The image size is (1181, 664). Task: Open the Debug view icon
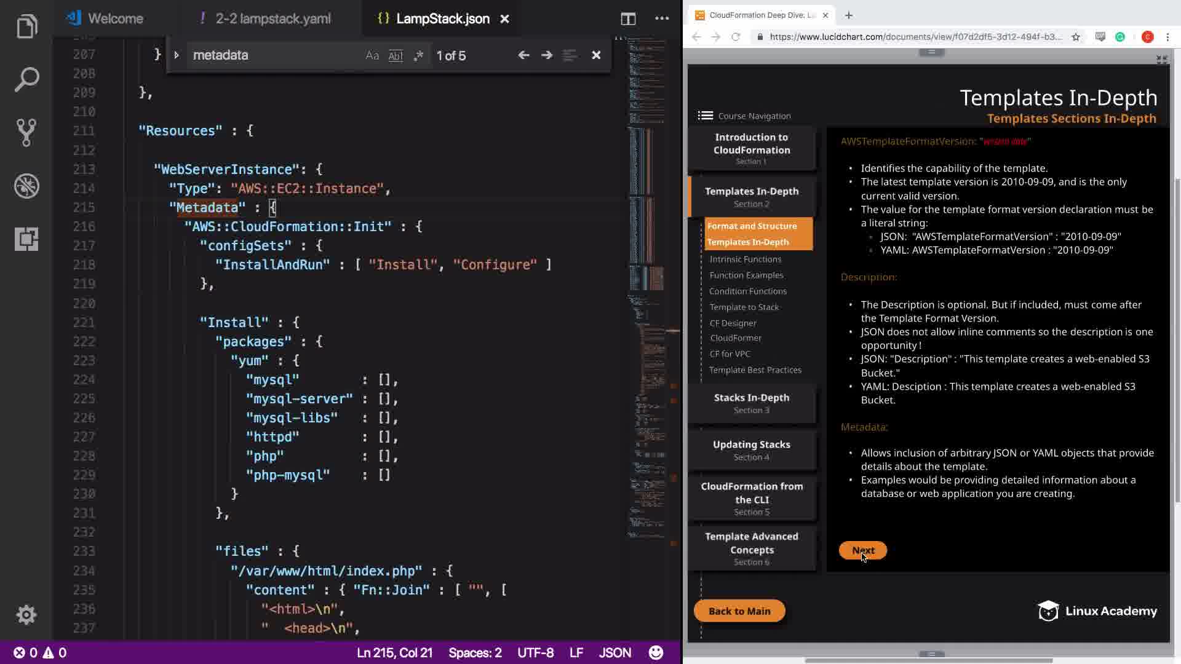click(26, 186)
